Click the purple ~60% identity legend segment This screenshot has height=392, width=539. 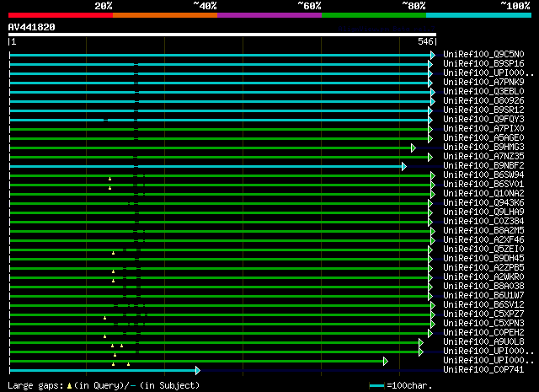269,15
